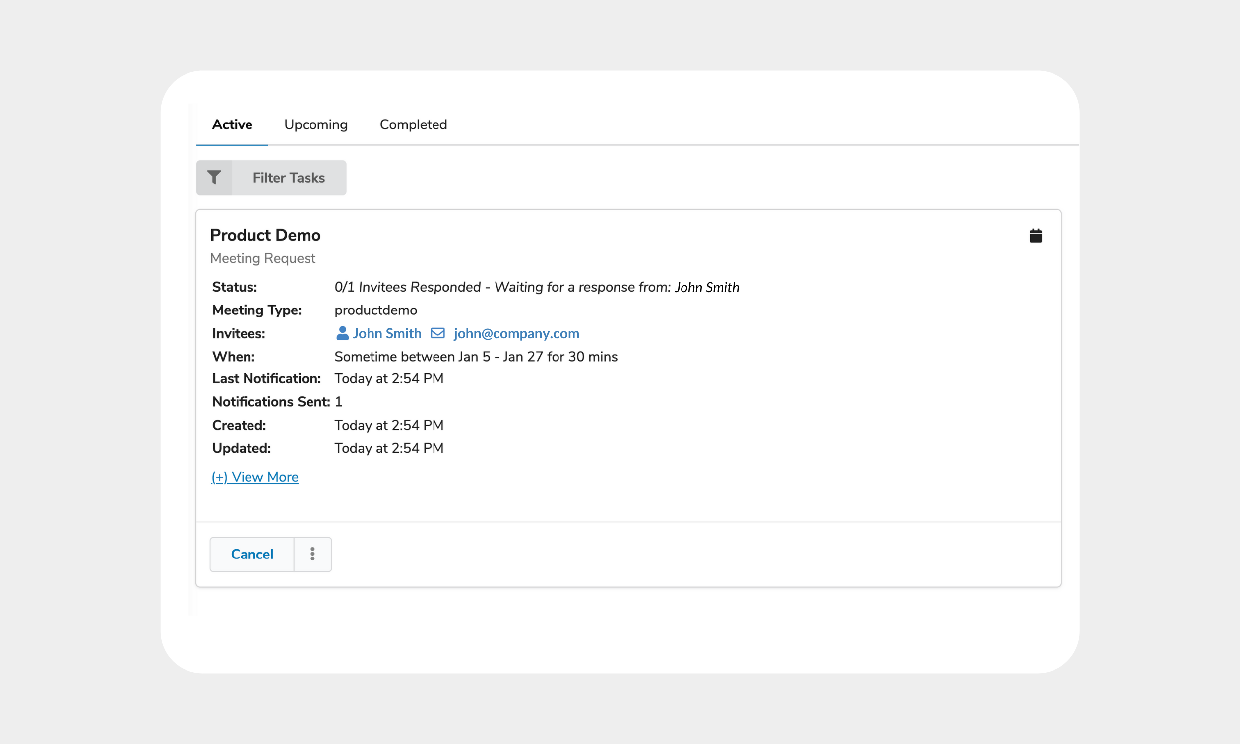
Task: Click the Updated time 'Today at 2:54 PM'
Action: click(389, 448)
